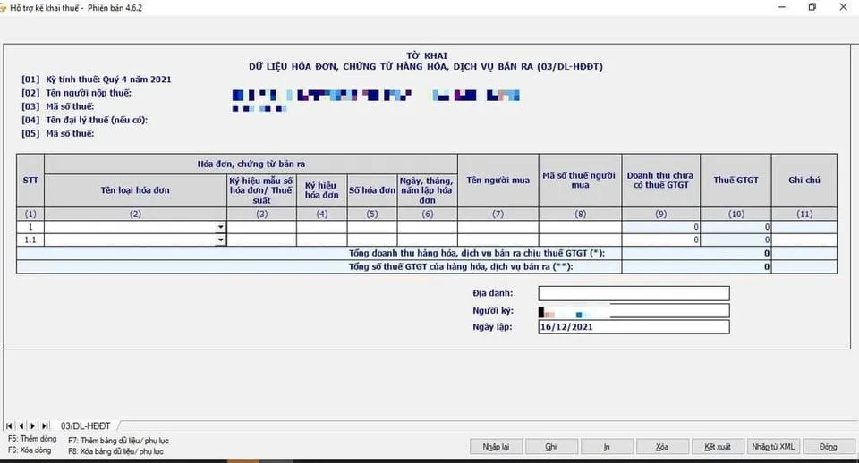859x463 pixels.
Task: Click '[01] Kỳ tính thuế: Quý 4 năm 2021' text
Action: [x=97, y=80]
